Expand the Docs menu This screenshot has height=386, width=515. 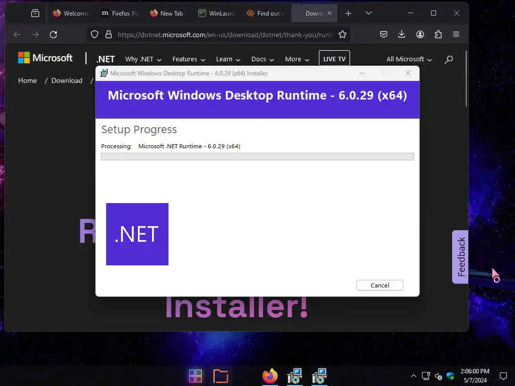263,59
